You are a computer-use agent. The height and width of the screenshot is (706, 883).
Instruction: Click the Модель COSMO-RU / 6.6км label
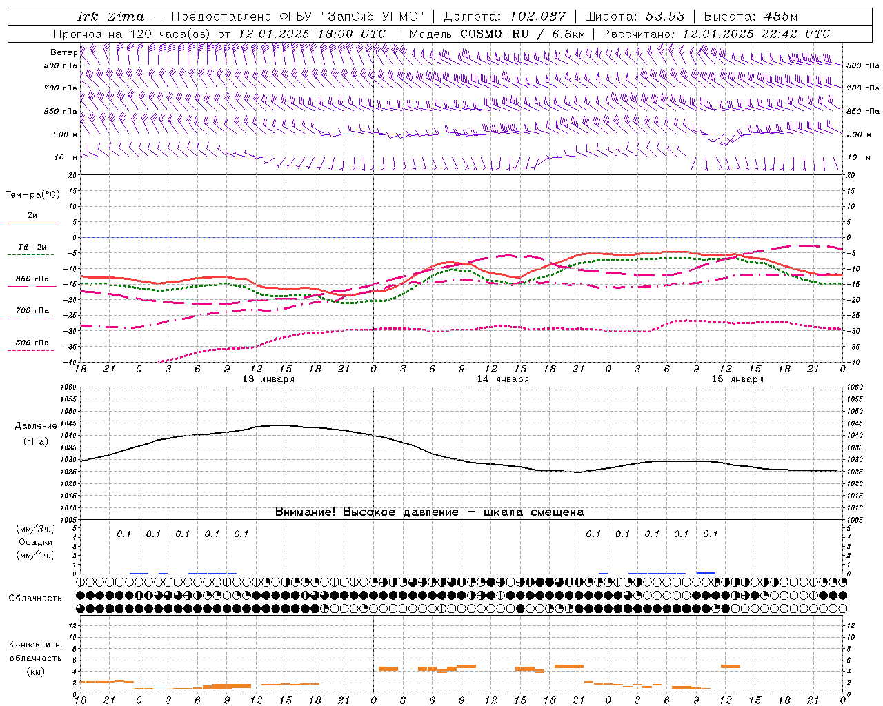(x=497, y=34)
